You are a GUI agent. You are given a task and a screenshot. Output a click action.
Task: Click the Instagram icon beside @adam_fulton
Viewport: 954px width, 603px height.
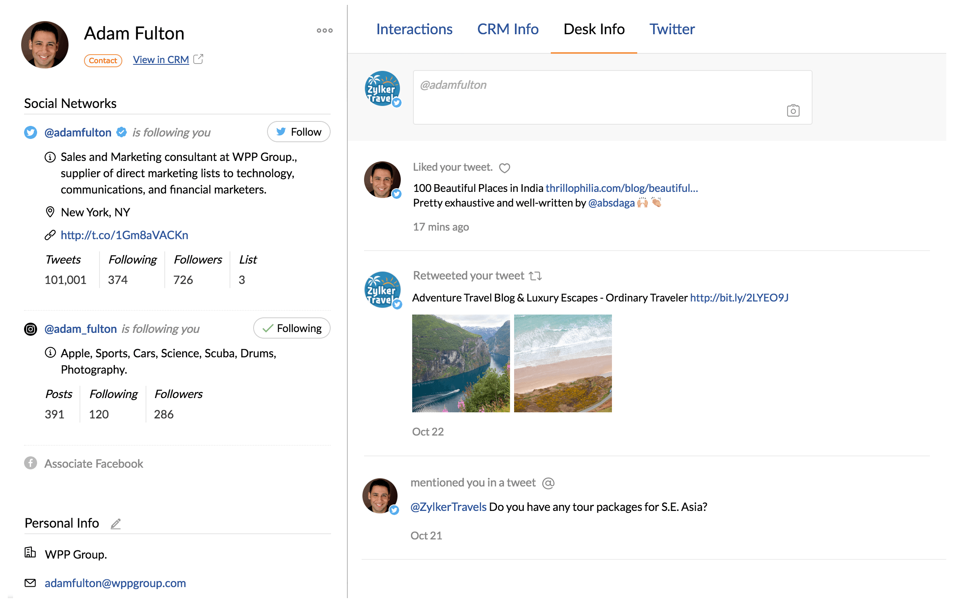coord(31,329)
